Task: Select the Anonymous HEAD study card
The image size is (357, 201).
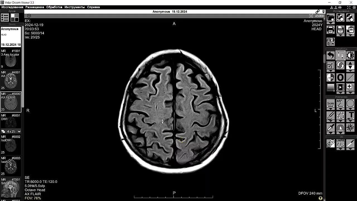Action: tap(11, 37)
